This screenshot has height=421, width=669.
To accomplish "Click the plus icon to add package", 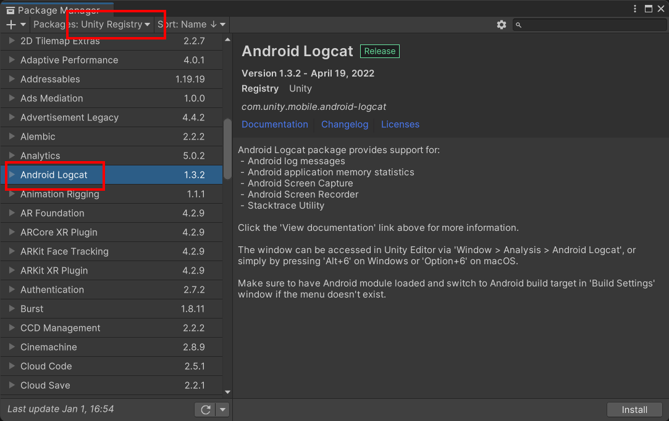I will click(x=11, y=25).
